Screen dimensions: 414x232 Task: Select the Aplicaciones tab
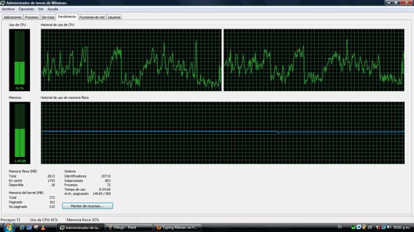point(13,17)
